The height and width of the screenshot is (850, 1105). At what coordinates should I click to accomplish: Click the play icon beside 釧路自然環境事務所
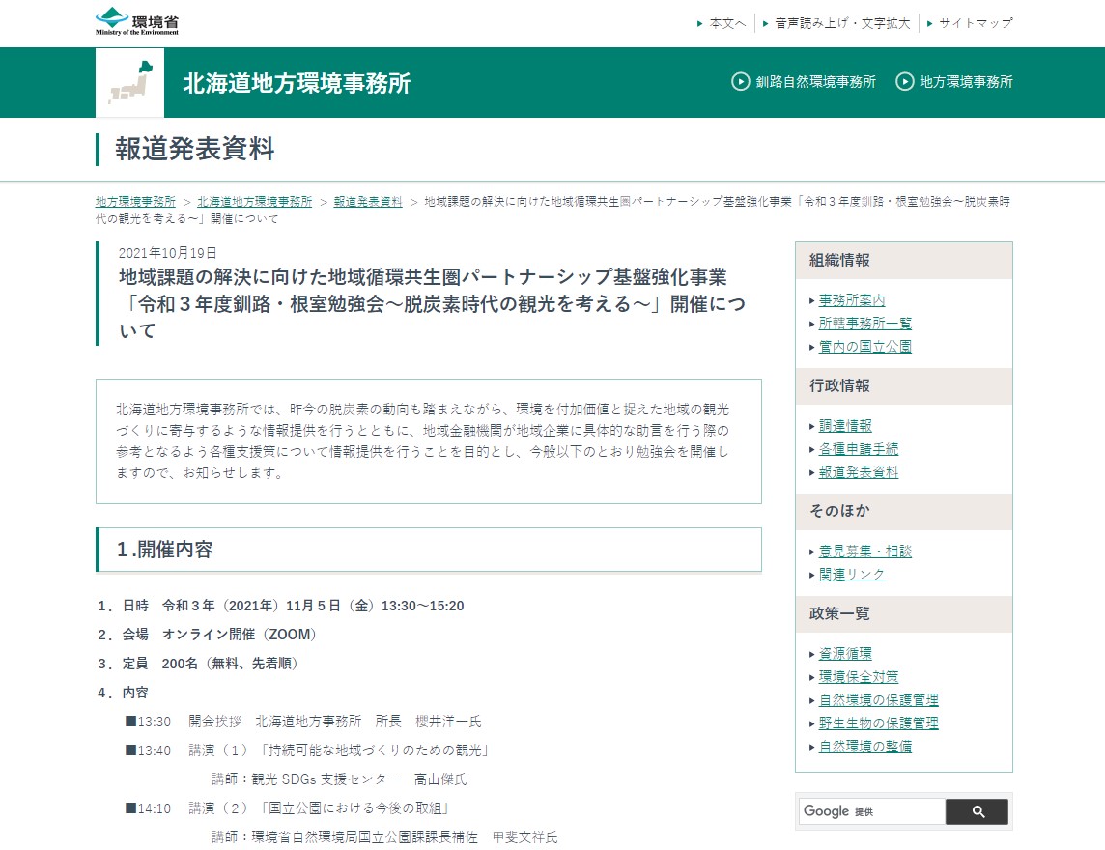738,82
